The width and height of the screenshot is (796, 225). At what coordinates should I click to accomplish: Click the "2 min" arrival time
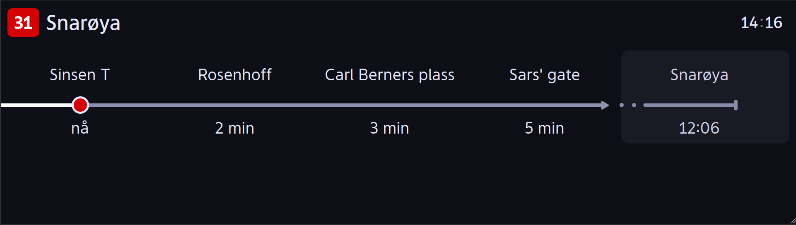click(x=235, y=128)
